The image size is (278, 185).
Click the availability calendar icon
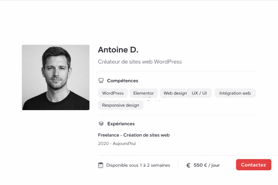(x=101, y=165)
